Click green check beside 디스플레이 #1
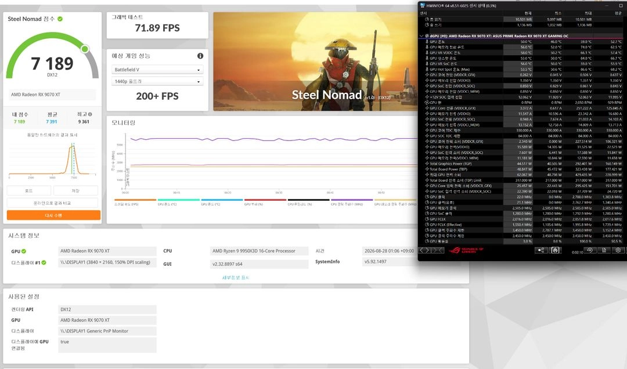Viewport: 627px width, 369px height. click(x=44, y=263)
